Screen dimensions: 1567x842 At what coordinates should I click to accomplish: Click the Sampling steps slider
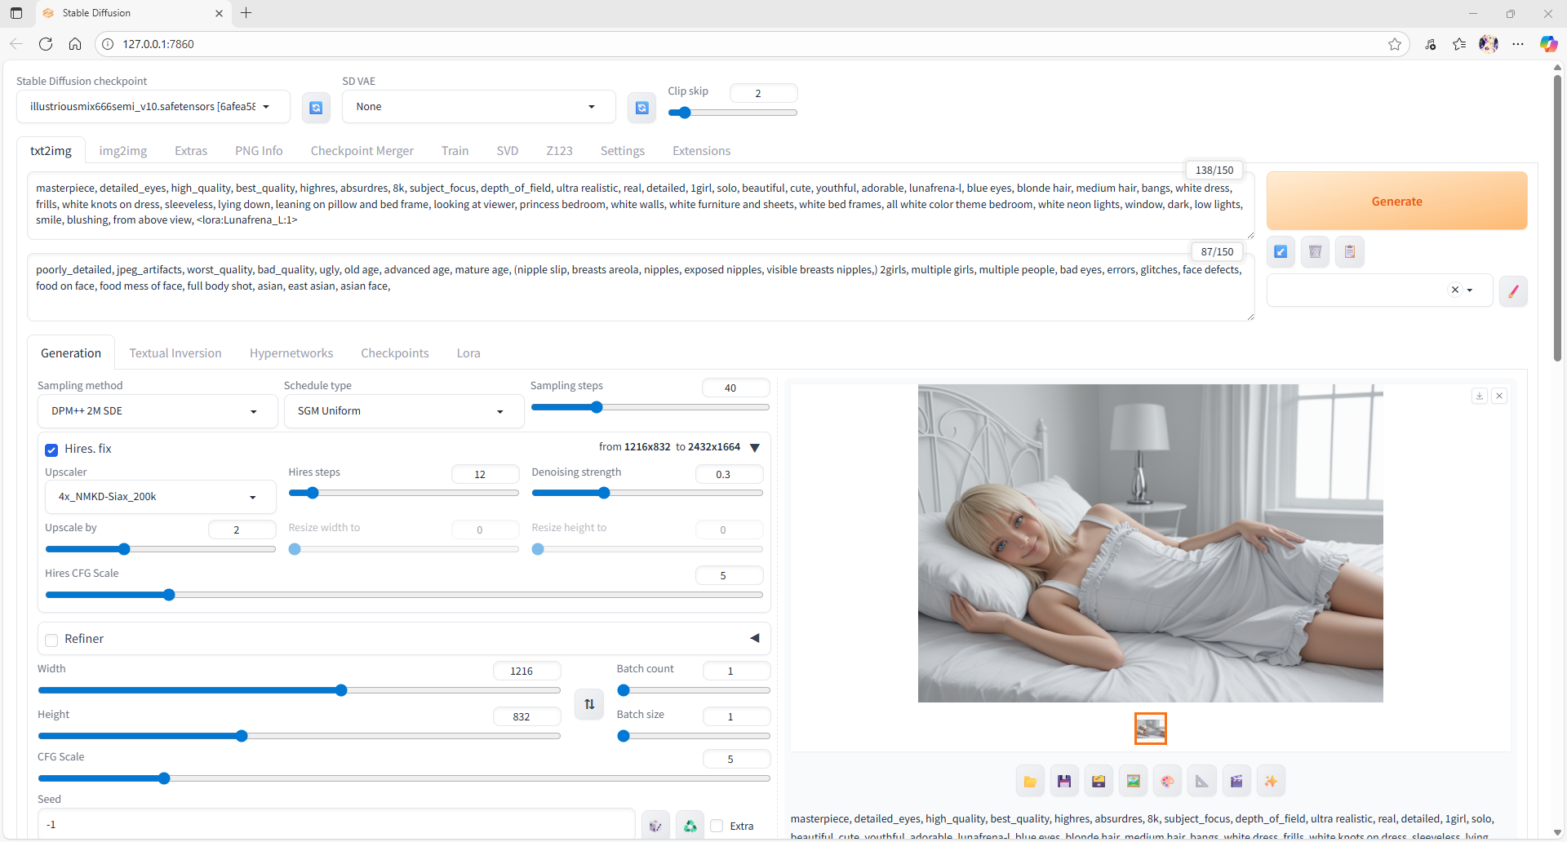(x=650, y=407)
